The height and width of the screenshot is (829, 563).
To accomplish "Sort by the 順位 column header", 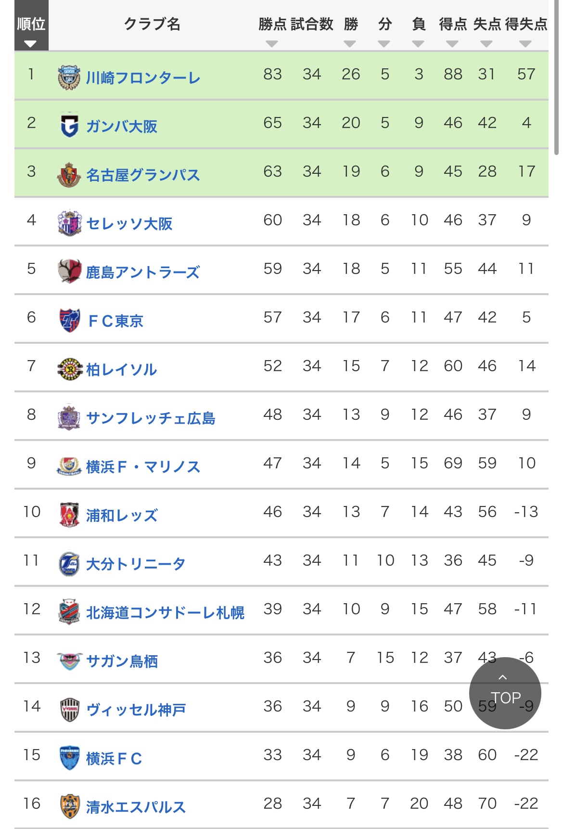I will pos(31,26).
